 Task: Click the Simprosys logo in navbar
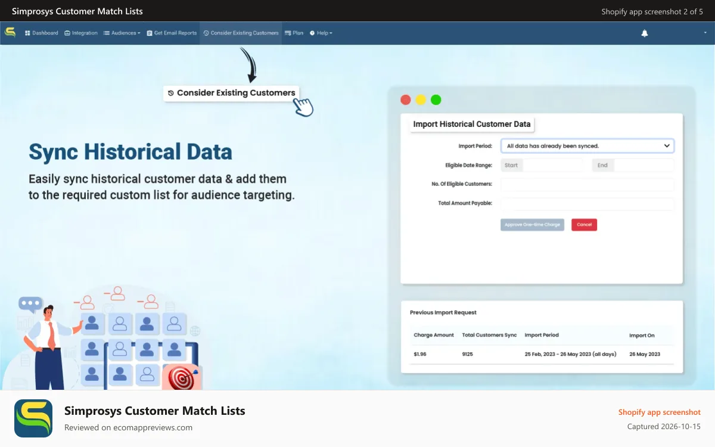pyautogui.click(x=10, y=33)
